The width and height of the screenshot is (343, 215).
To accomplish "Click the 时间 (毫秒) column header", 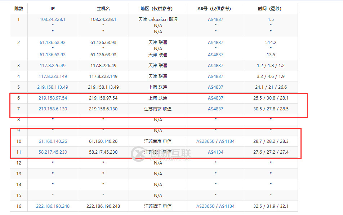I will click(x=271, y=9).
